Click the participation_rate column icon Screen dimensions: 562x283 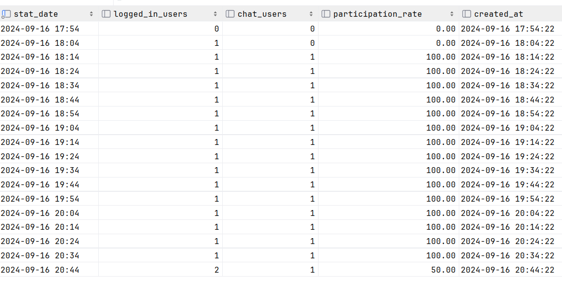coord(325,14)
